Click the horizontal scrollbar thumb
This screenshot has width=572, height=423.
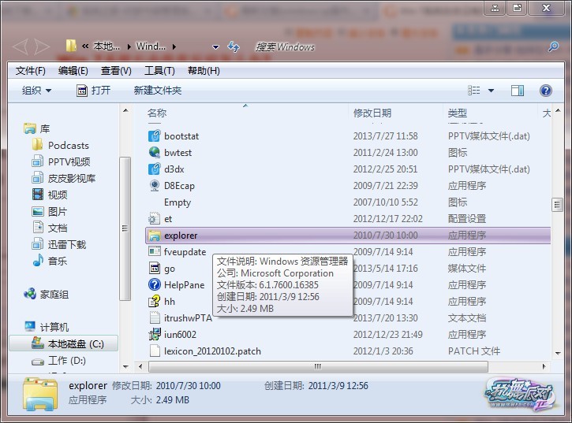coord(318,366)
